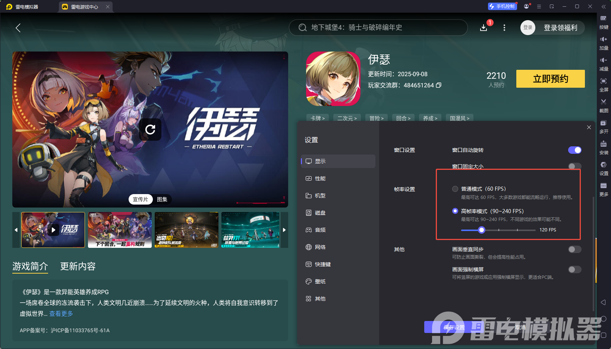This screenshot has height=349, width=611.
Task: Open 设置 from the right sidebar
Action: pyautogui.click(x=604, y=168)
